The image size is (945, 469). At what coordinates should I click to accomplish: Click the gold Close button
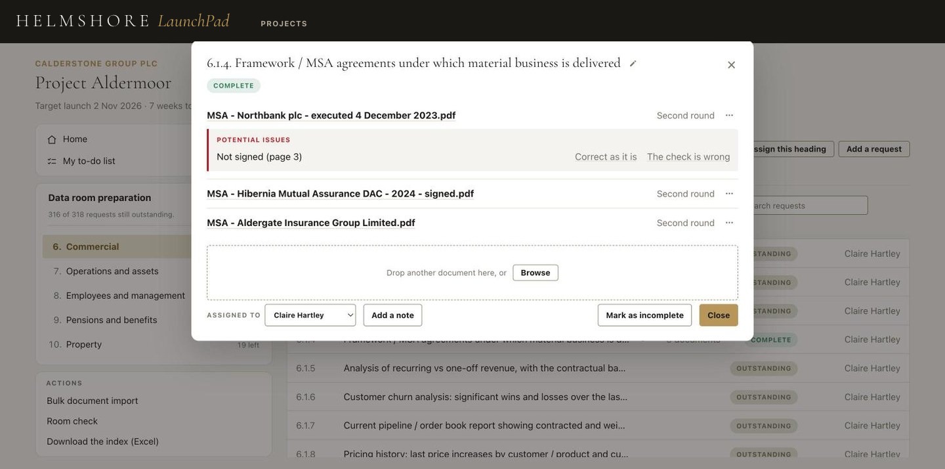719,315
